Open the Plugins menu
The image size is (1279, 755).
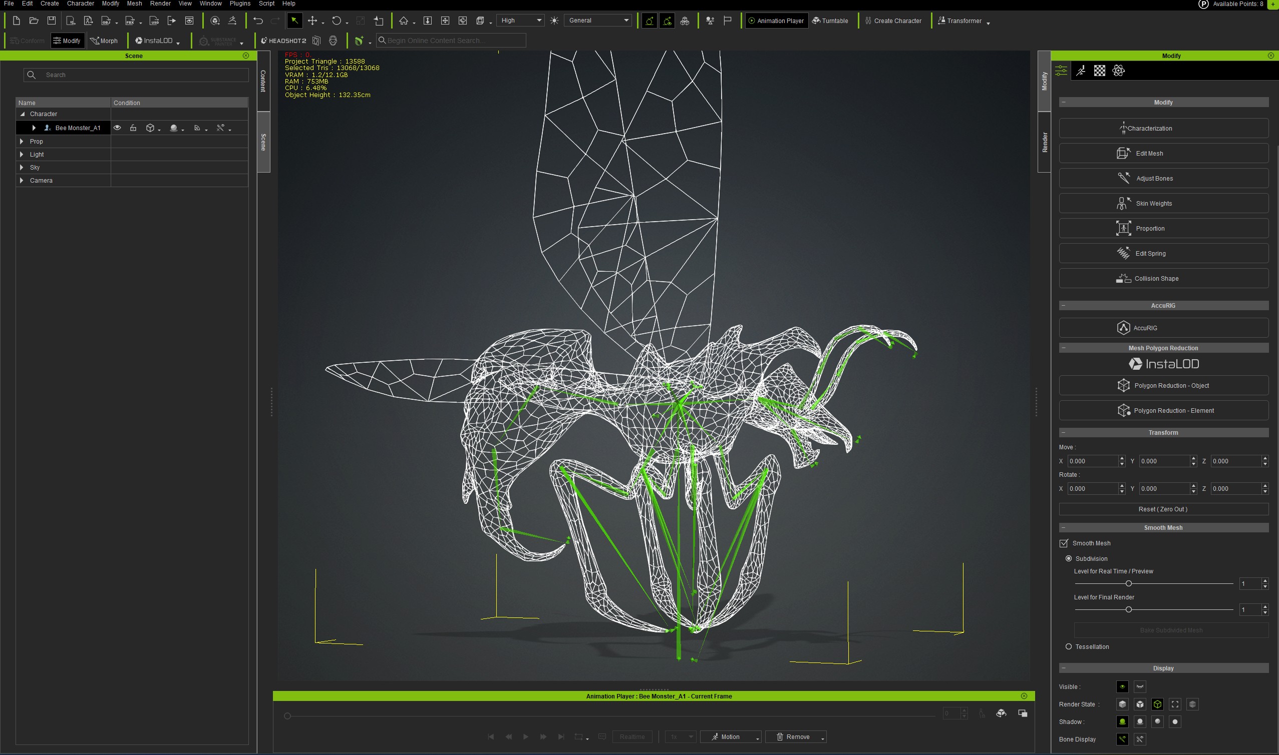click(x=240, y=4)
